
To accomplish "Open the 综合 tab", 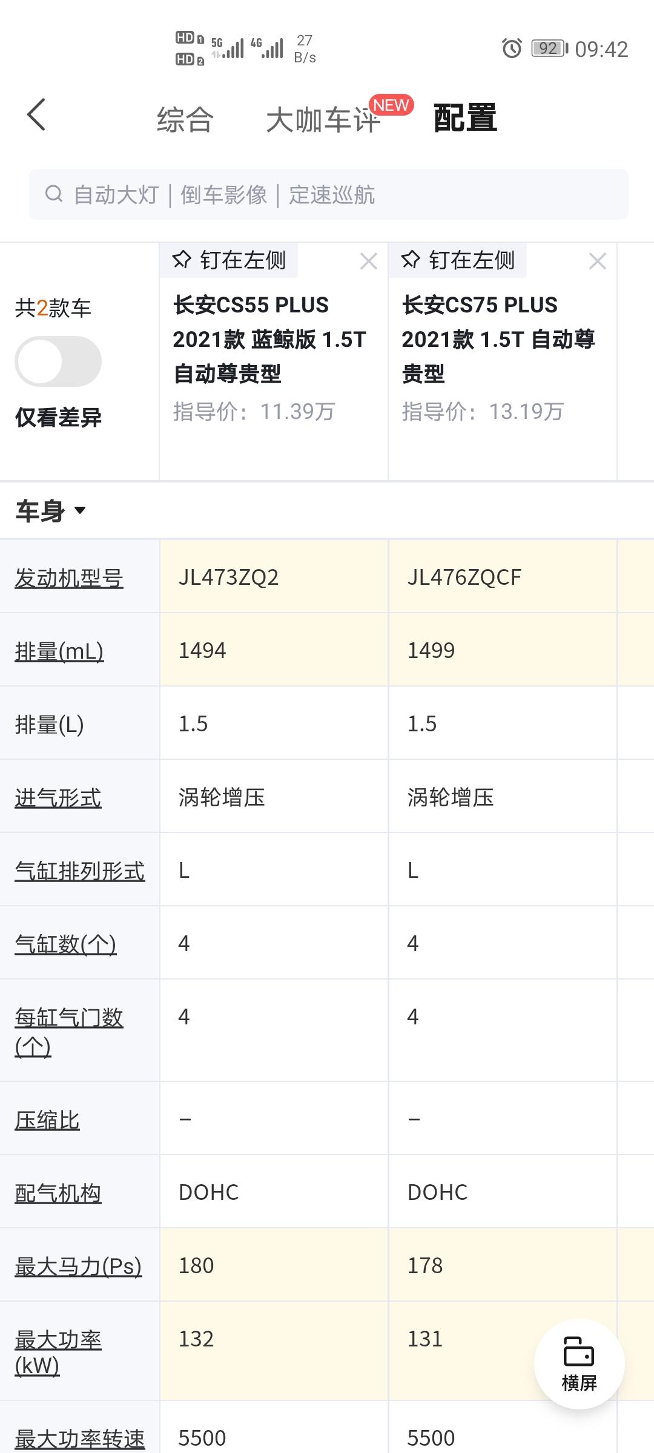I will click(x=185, y=119).
